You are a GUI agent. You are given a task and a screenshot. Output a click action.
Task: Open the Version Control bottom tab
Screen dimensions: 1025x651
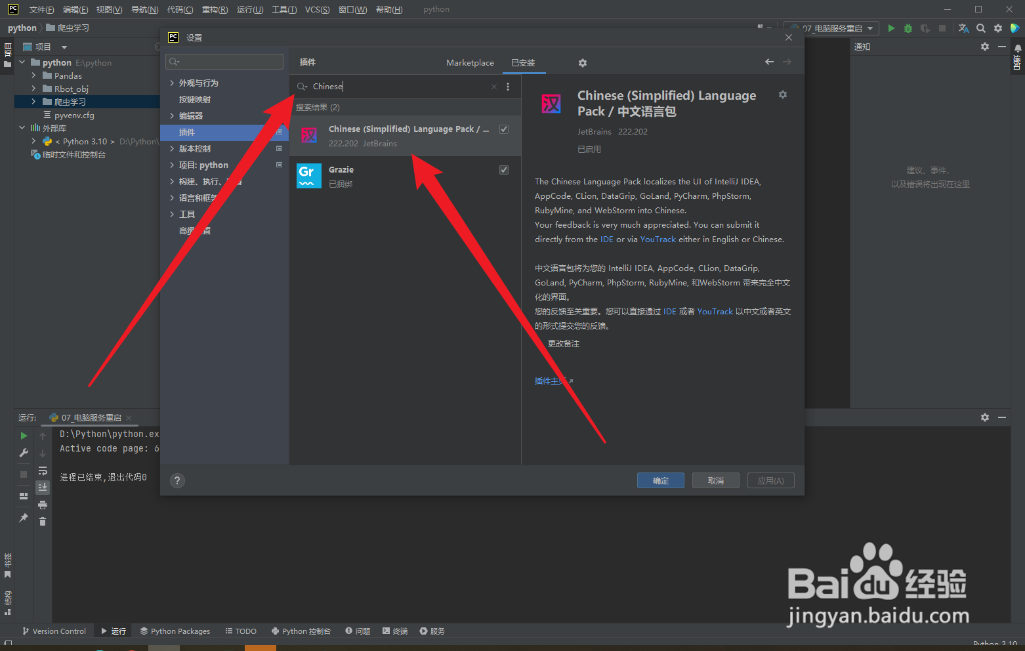pyautogui.click(x=54, y=631)
